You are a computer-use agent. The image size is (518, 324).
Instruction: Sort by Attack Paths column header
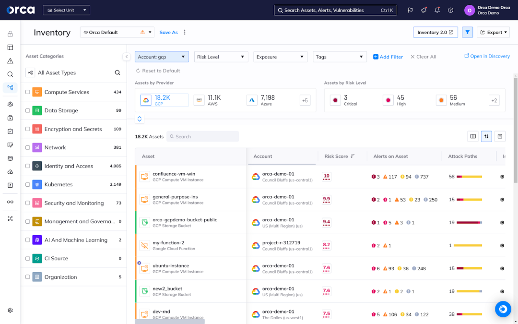click(462, 156)
